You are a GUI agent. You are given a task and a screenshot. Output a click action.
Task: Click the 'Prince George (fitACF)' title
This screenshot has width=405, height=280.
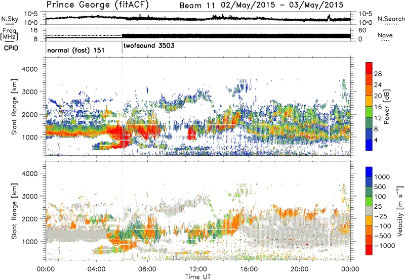(x=98, y=5)
